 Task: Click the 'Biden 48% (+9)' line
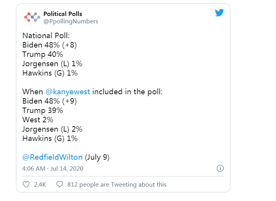click(50, 101)
